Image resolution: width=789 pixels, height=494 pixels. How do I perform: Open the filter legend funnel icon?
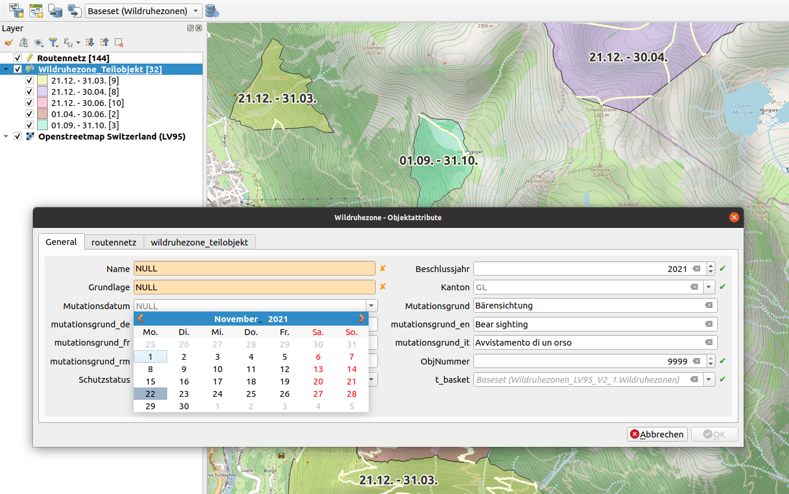click(53, 42)
